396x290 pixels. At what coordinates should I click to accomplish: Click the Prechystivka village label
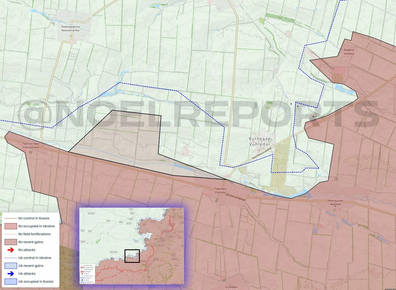point(31,145)
